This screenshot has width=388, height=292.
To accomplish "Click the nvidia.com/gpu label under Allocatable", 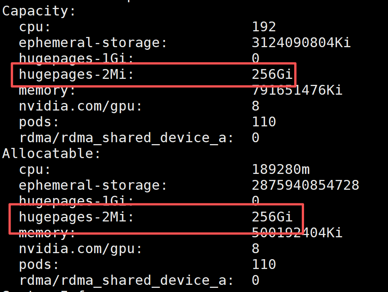I will 81,249.
